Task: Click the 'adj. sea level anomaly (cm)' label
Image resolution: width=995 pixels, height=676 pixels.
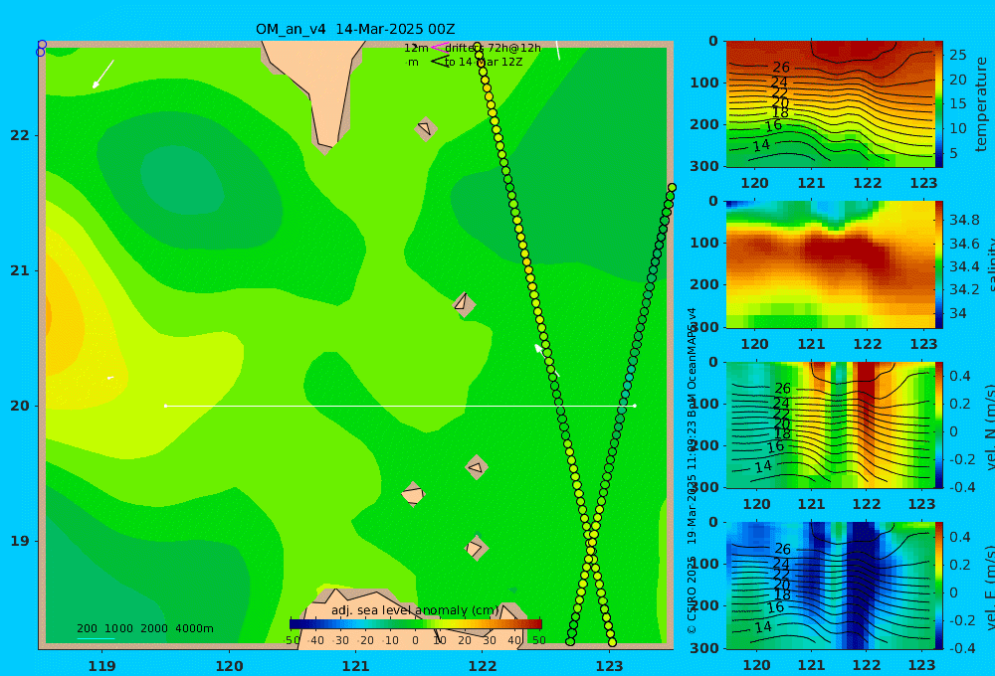Action: pyautogui.click(x=415, y=610)
